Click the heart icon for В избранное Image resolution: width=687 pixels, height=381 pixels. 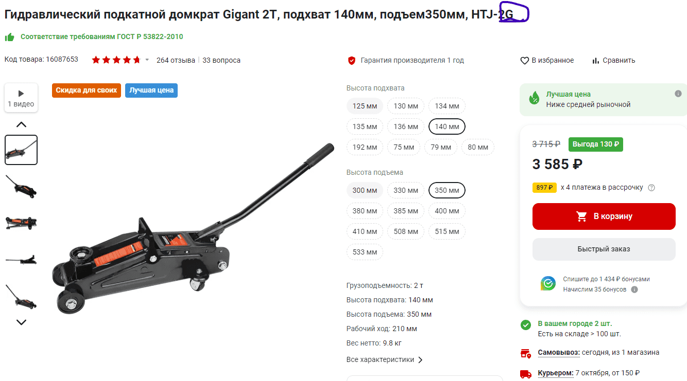525,61
